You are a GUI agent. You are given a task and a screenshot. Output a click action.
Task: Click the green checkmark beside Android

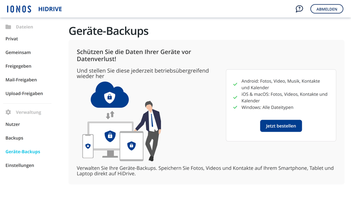(x=235, y=84)
